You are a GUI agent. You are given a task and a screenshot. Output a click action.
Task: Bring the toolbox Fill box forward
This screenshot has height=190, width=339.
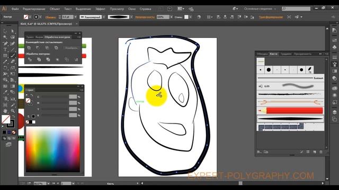tap(6, 119)
